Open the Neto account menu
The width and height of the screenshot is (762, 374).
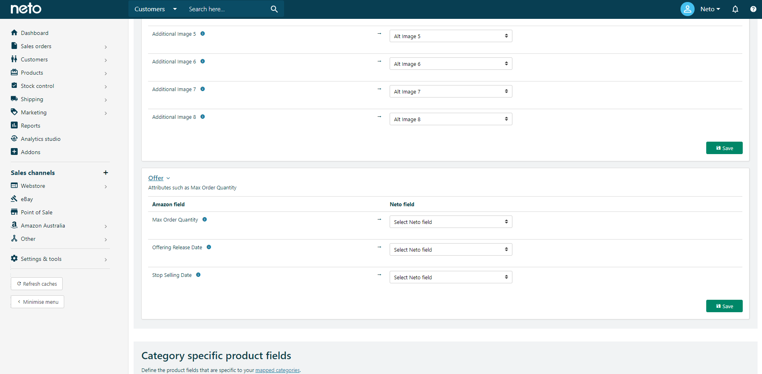click(710, 9)
